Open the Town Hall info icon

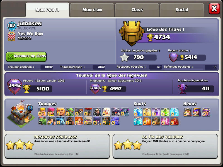30,108
